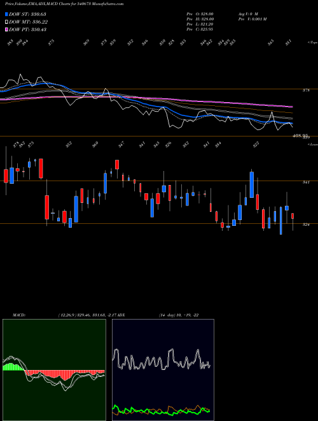This screenshot has height=421, width=318.
Task: Click the '(12,26,9) 329.46, 331.68, -2.17' MACD values
Action: 87,315
